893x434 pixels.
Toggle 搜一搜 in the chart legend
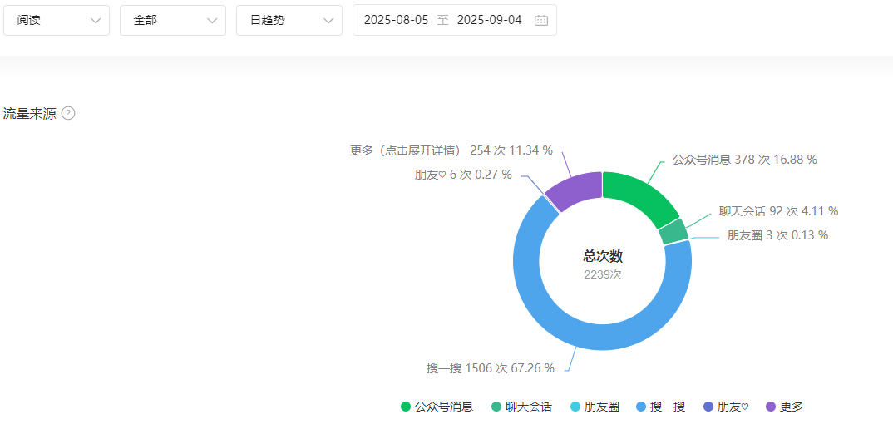pos(661,407)
